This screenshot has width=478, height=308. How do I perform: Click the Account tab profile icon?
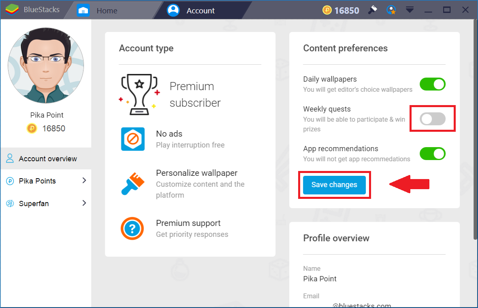point(173,10)
